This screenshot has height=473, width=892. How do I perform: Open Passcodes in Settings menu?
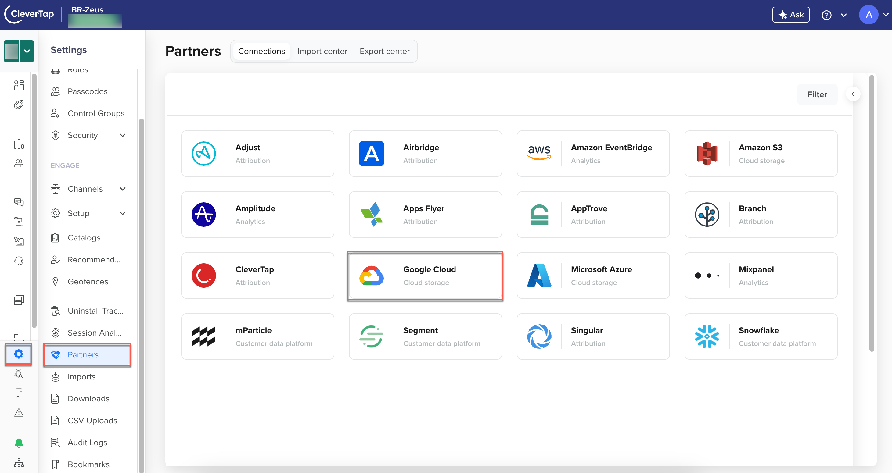[x=87, y=91]
